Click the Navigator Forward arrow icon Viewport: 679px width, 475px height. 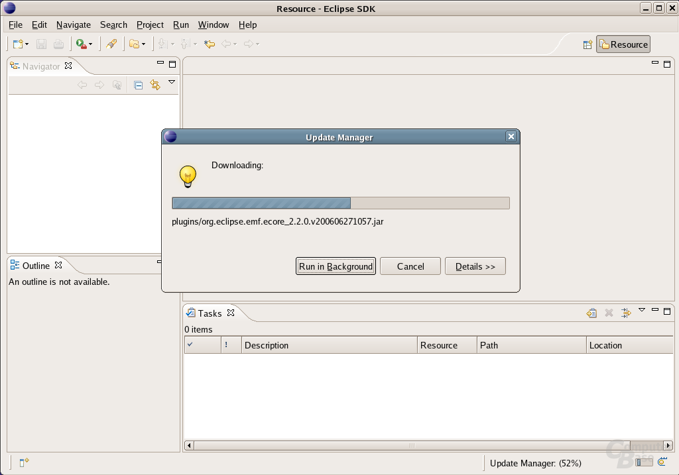click(x=99, y=85)
